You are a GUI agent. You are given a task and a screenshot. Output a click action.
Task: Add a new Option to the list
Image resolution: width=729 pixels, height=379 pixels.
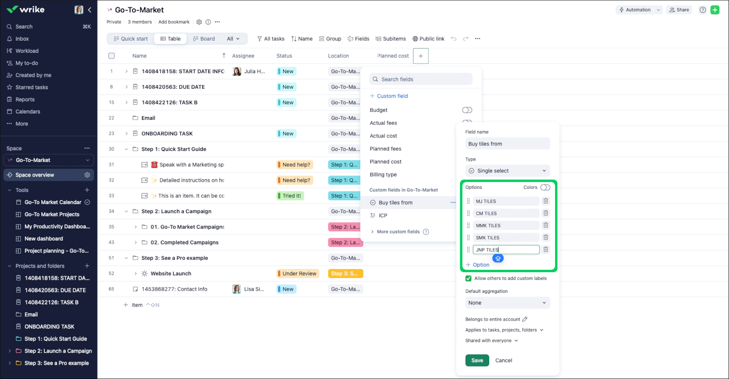(478, 265)
